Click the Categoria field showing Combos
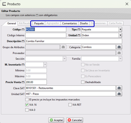 98,47
